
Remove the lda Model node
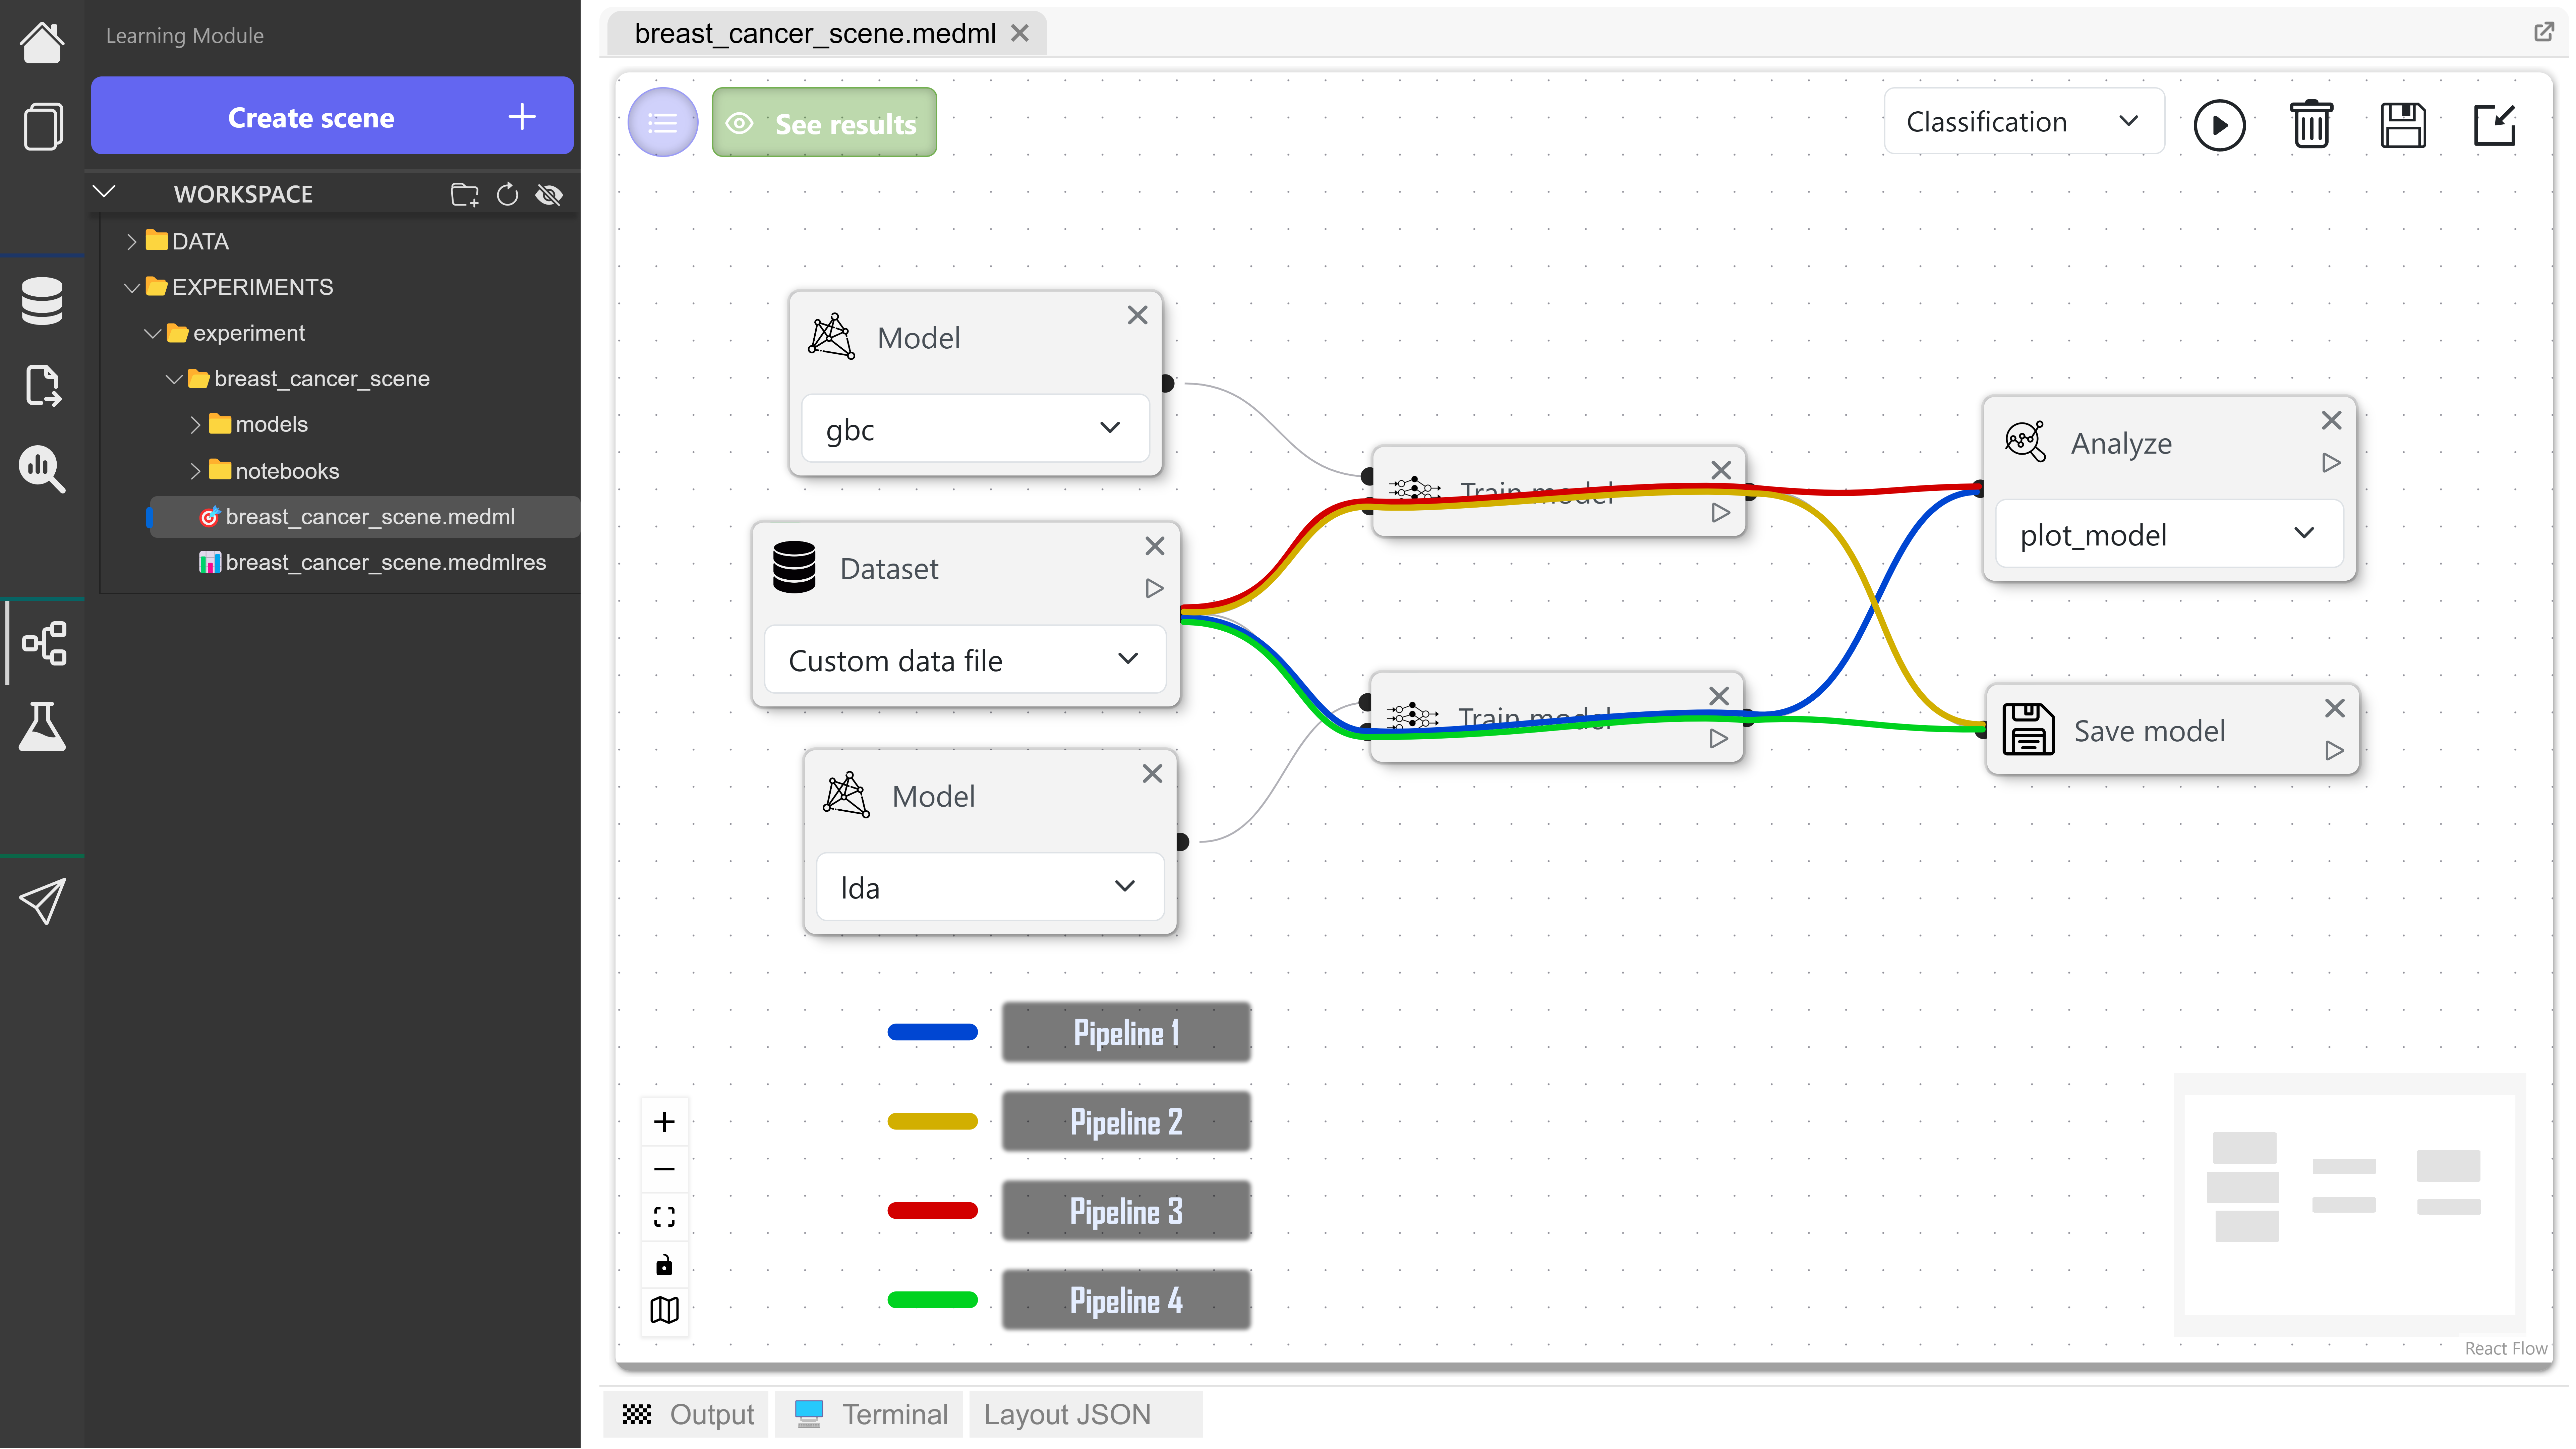(x=1152, y=773)
